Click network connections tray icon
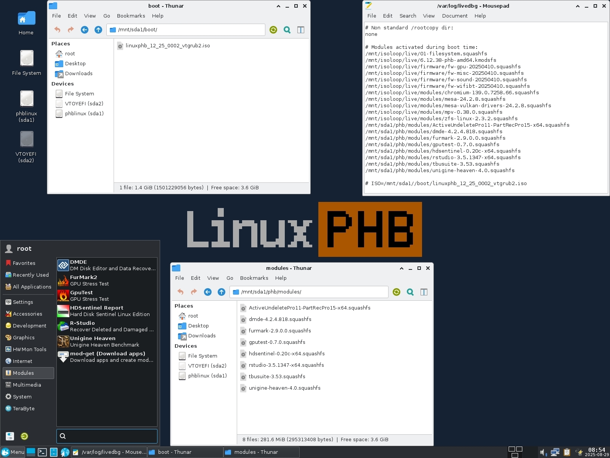The width and height of the screenshot is (610, 458). (x=555, y=453)
